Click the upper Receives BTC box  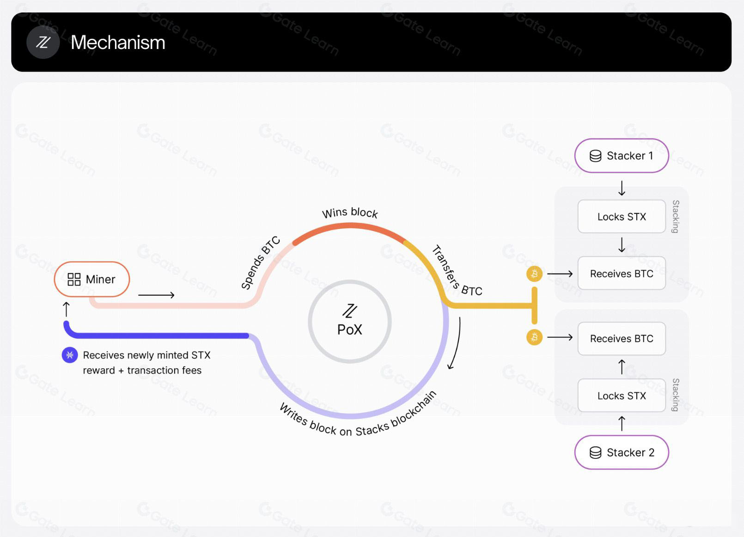pos(622,274)
